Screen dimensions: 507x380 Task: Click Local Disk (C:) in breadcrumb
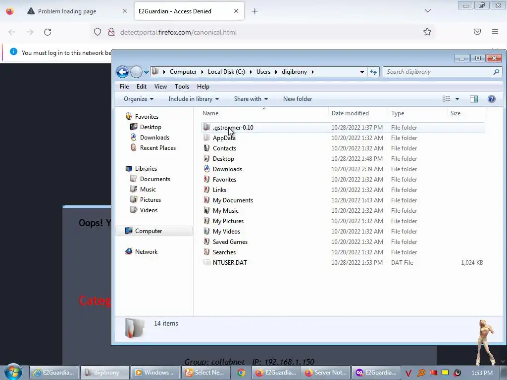point(226,72)
